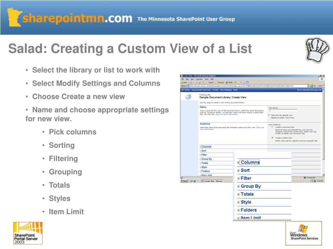Open Help in the IE menu bar
This screenshot has height=249, width=333.
pyautogui.click(x=212, y=79)
